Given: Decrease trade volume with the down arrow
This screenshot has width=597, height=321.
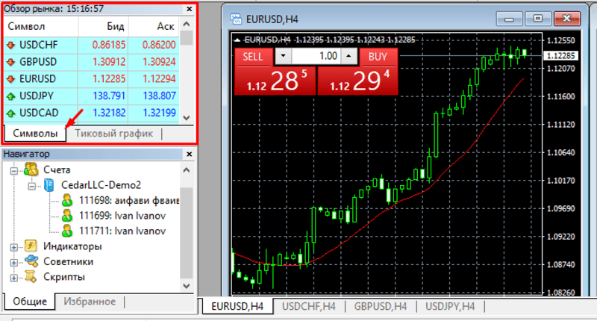Looking at the screenshot, I should (283, 56).
